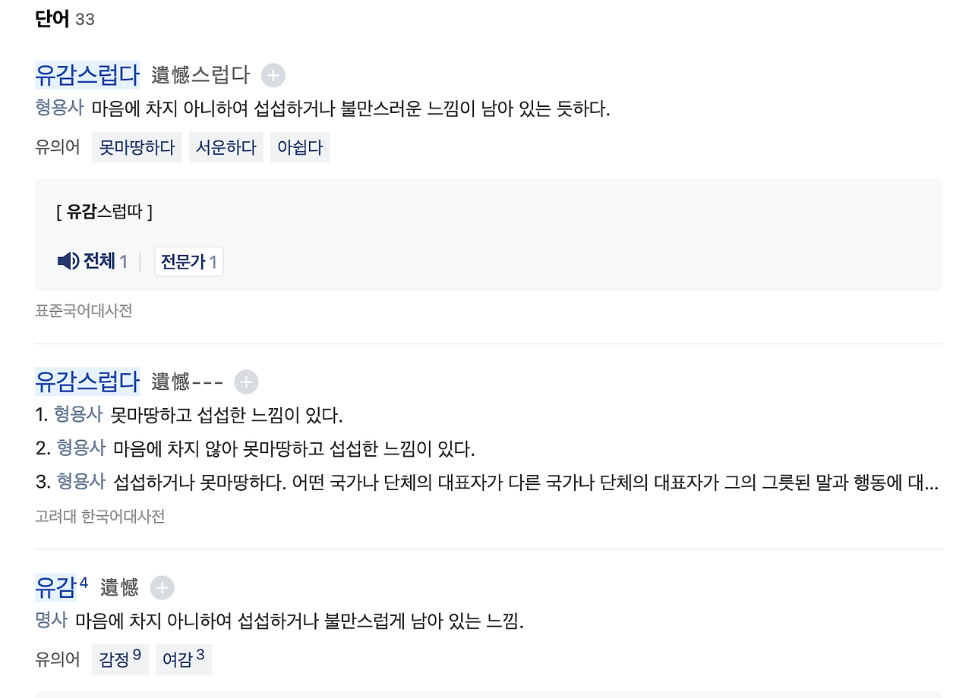
Task: Open the 표준국어대사전 dictionary source
Action: tap(83, 311)
